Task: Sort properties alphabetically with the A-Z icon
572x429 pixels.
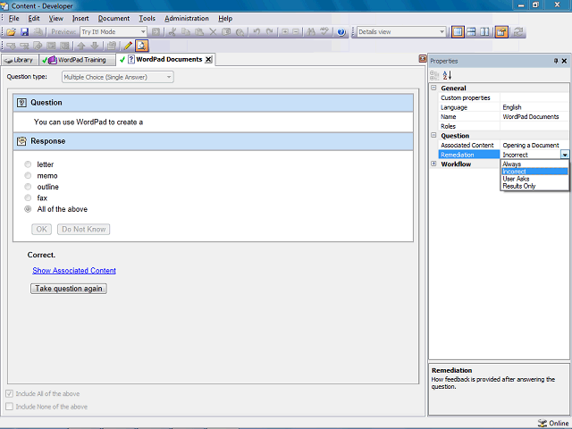Action: coord(447,75)
